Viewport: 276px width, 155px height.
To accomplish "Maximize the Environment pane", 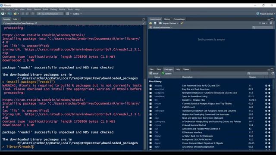I will 272,19.
